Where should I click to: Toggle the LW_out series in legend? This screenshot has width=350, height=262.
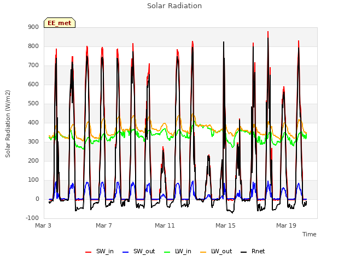click(x=216, y=252)
